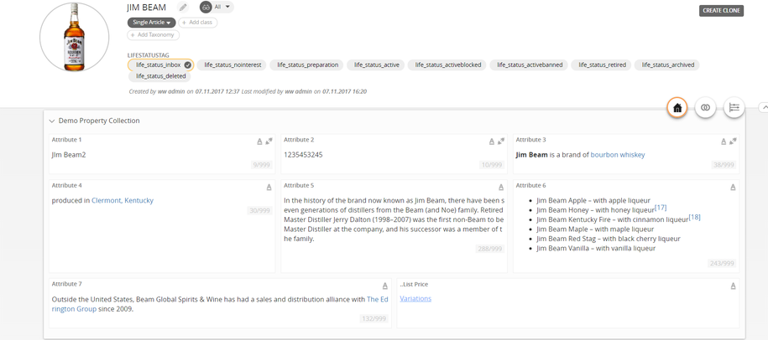Click the text format icon in Attribute 2
Image resolution: width=768 pixels, height=340 pixels.
492,142
